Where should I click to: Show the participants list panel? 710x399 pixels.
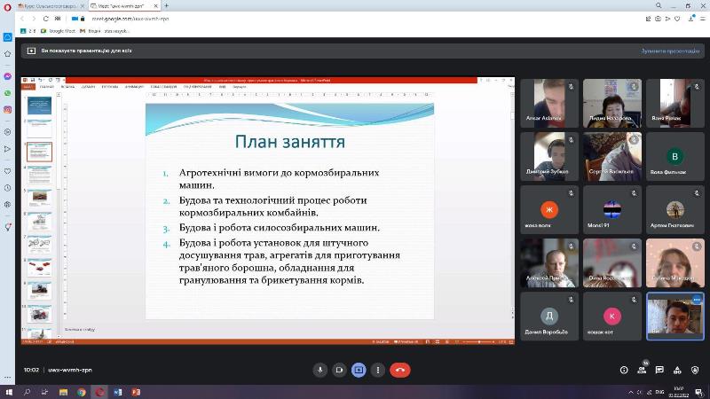coord(643,370)
